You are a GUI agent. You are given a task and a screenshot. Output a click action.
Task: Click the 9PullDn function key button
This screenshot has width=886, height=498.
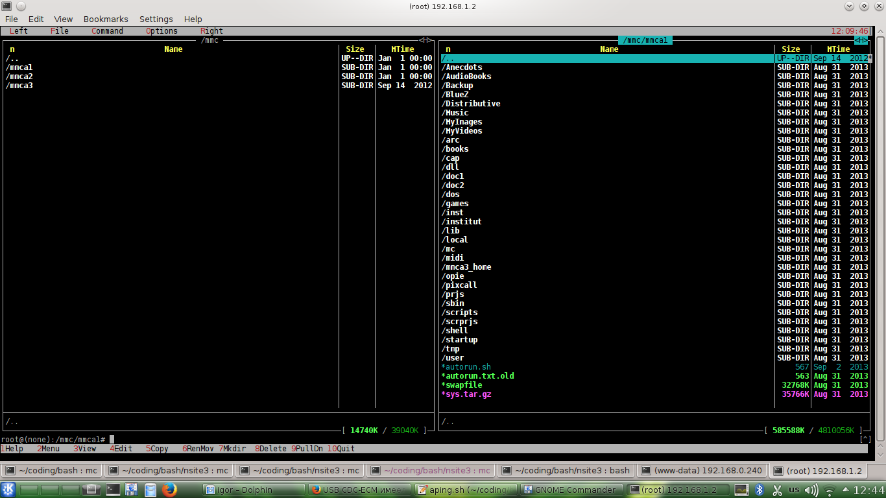coord(308,449)
